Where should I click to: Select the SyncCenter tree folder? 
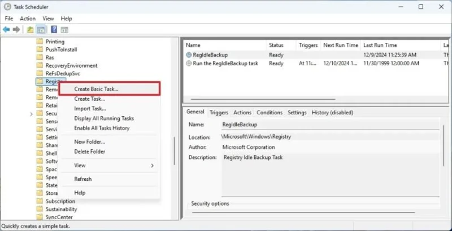tap(59, 217)
